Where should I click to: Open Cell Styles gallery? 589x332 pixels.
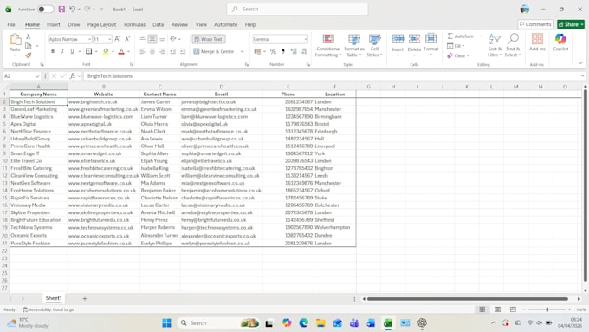[x=374, y=45]
